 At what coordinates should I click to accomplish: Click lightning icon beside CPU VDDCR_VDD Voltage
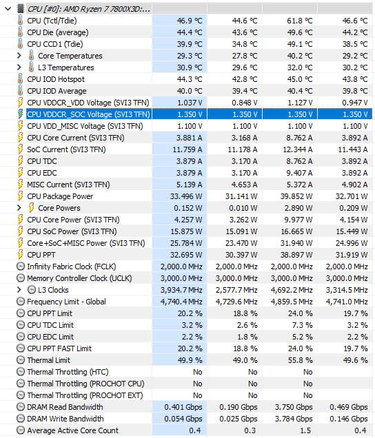pos(20,103)
